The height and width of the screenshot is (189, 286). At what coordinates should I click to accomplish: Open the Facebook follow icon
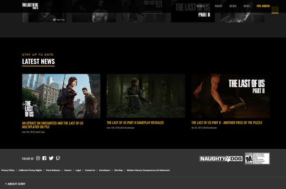tap(44, 158)
